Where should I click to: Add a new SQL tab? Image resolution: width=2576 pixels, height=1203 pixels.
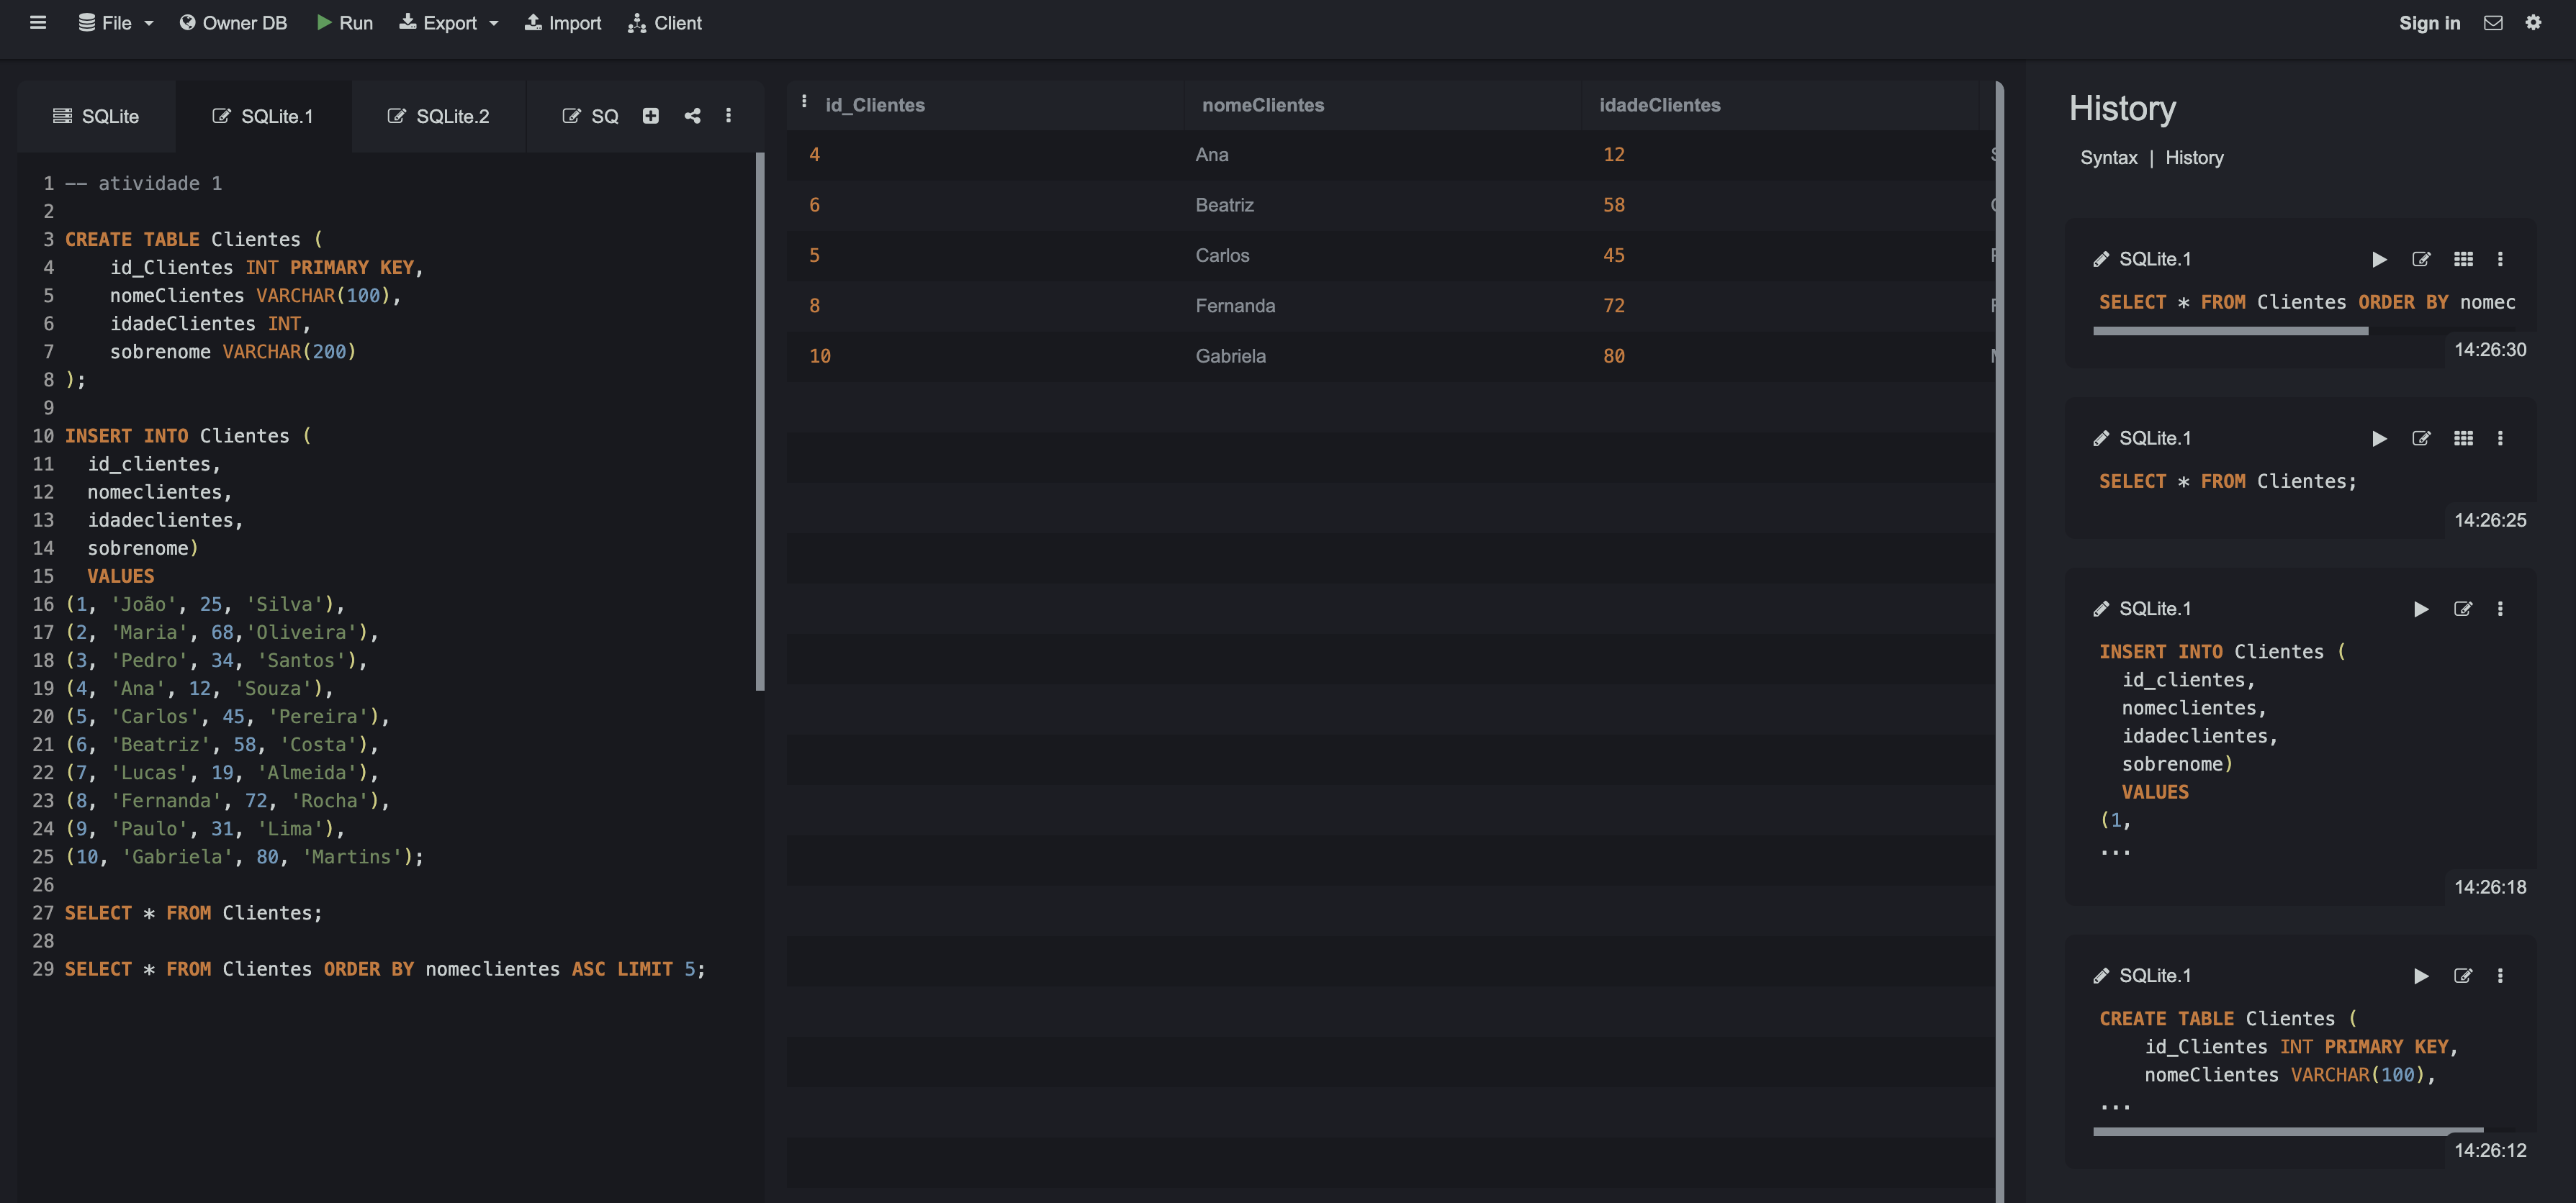pos(650,116)
